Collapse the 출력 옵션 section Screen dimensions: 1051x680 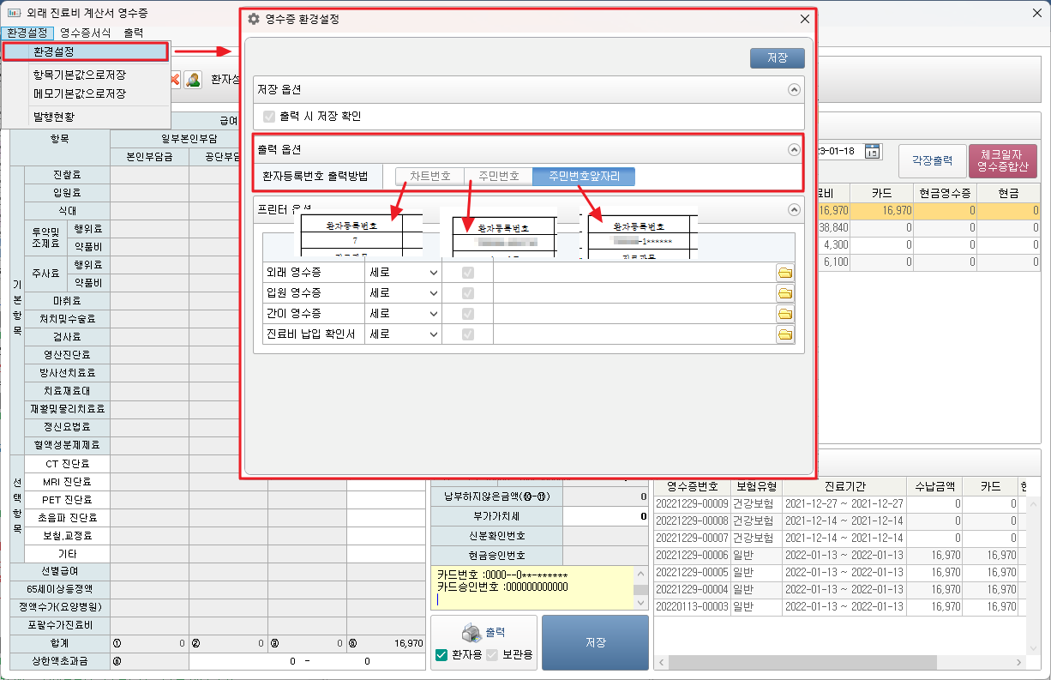794,149
